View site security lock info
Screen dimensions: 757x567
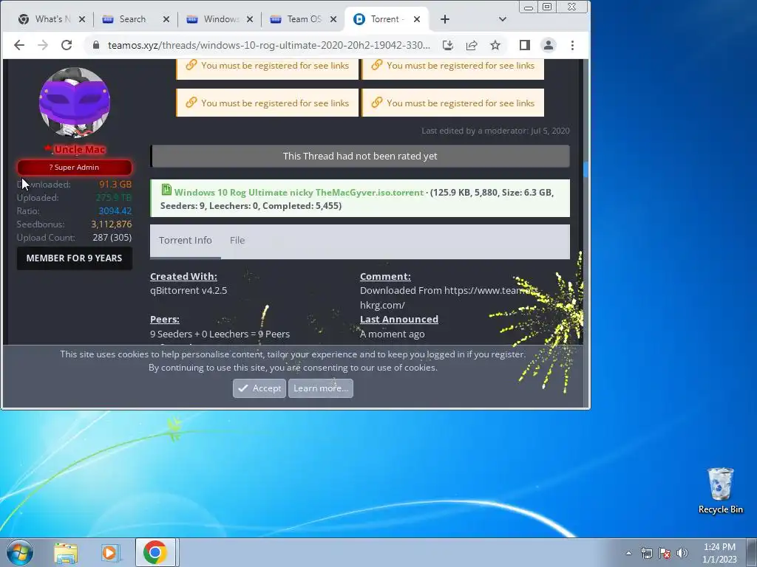(96, 45)
